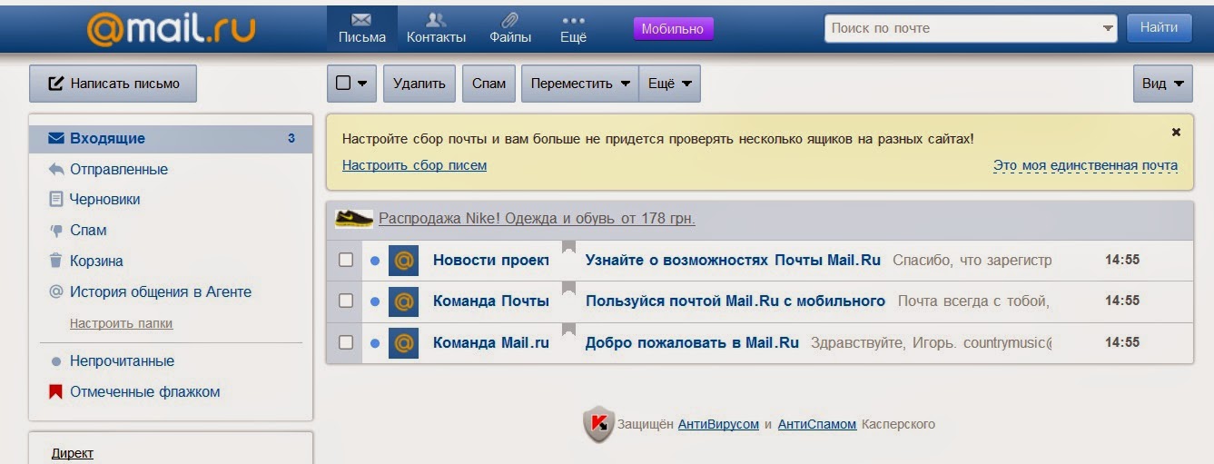1214x464 pixels.
Task: Toggle unread dot on Команда Mail.ru message
Action: [375, 343]
